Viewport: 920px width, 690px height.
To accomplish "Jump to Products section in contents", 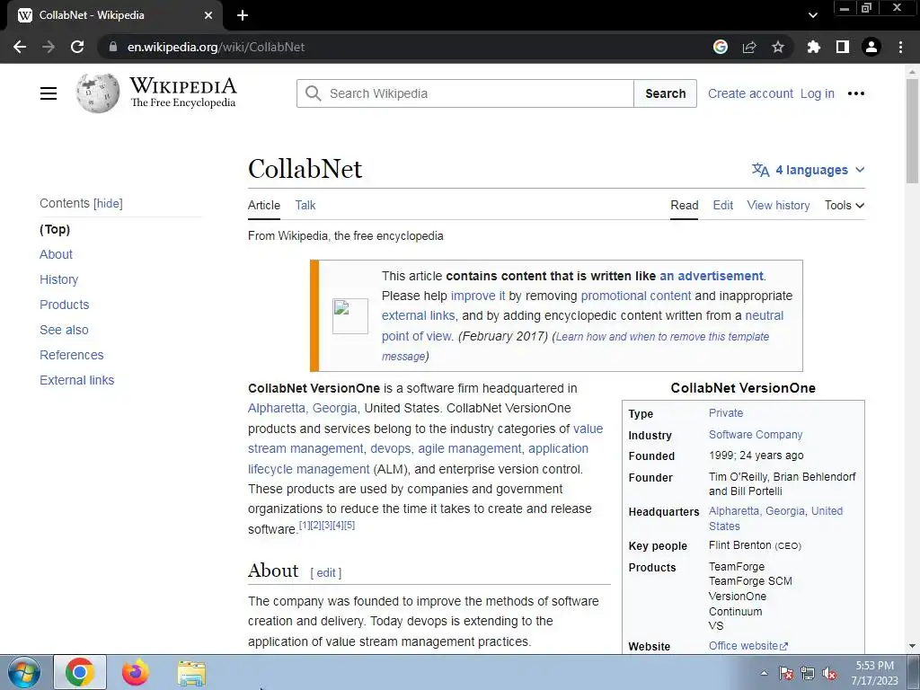I will pos(65,305).
